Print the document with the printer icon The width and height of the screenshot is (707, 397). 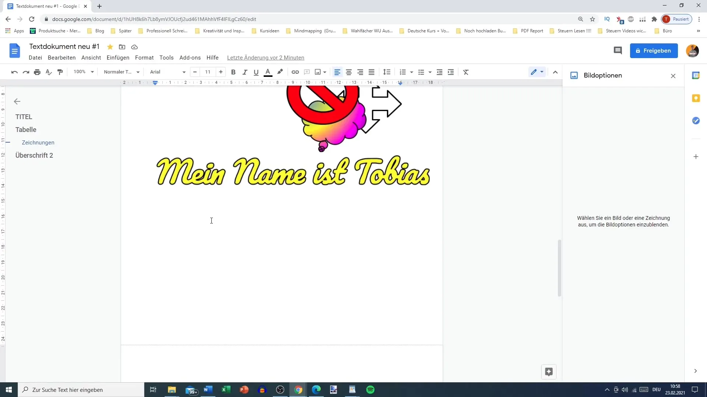(37, 72)
